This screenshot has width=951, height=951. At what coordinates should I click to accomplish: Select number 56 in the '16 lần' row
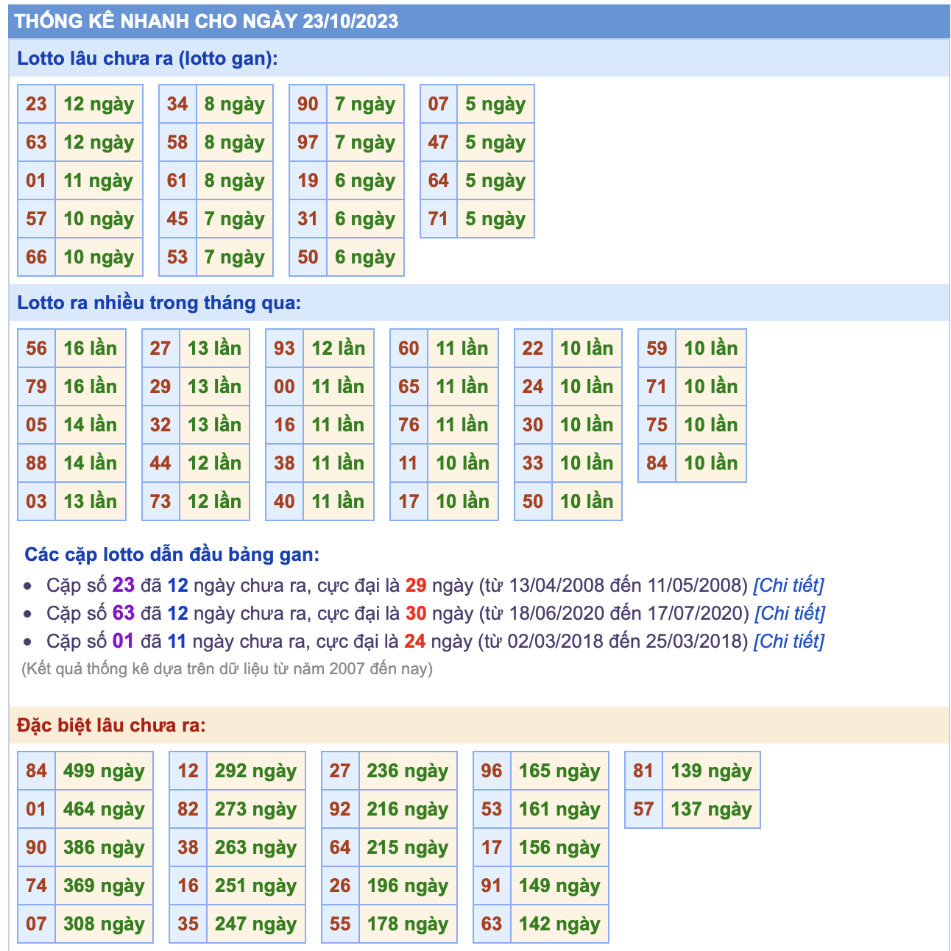click(x=36, y=348)
